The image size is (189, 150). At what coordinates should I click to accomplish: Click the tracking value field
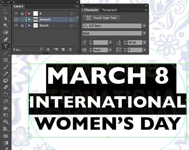135,50
